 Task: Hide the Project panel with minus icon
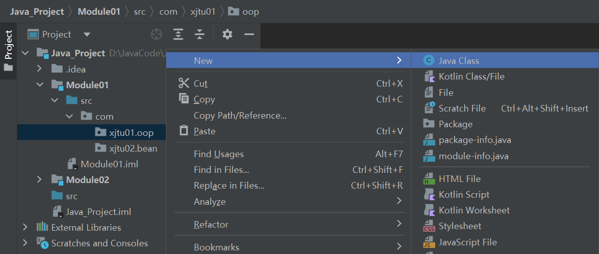tap(249, 34)
